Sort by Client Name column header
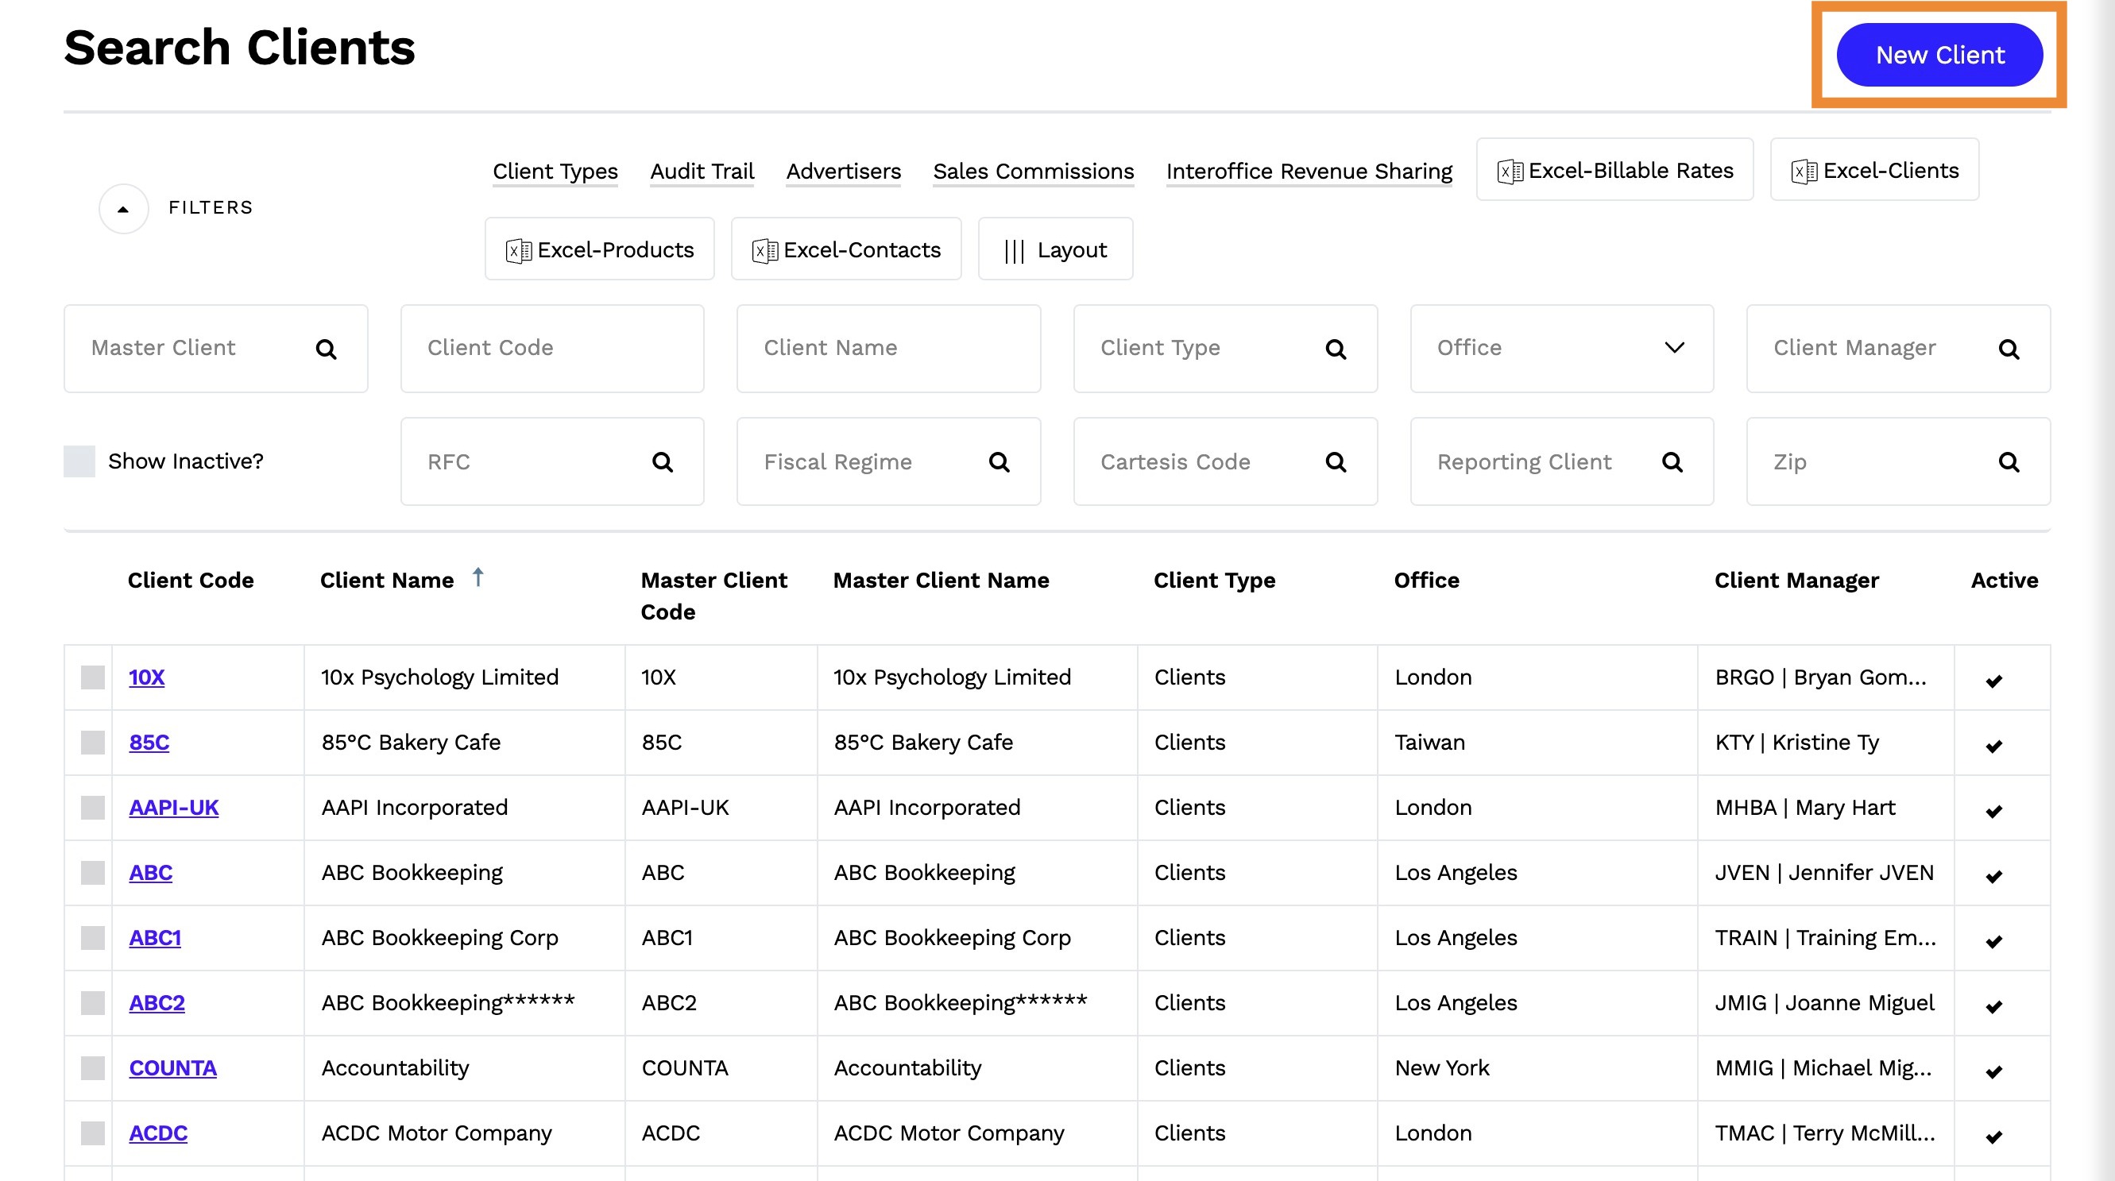Screen dimensions: 2115x1181 click(387, 581)
